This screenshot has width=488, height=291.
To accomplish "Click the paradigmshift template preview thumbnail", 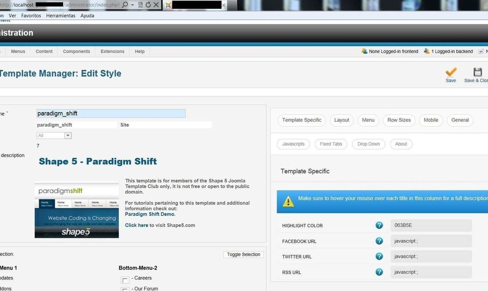I will (x=77, y=210).
